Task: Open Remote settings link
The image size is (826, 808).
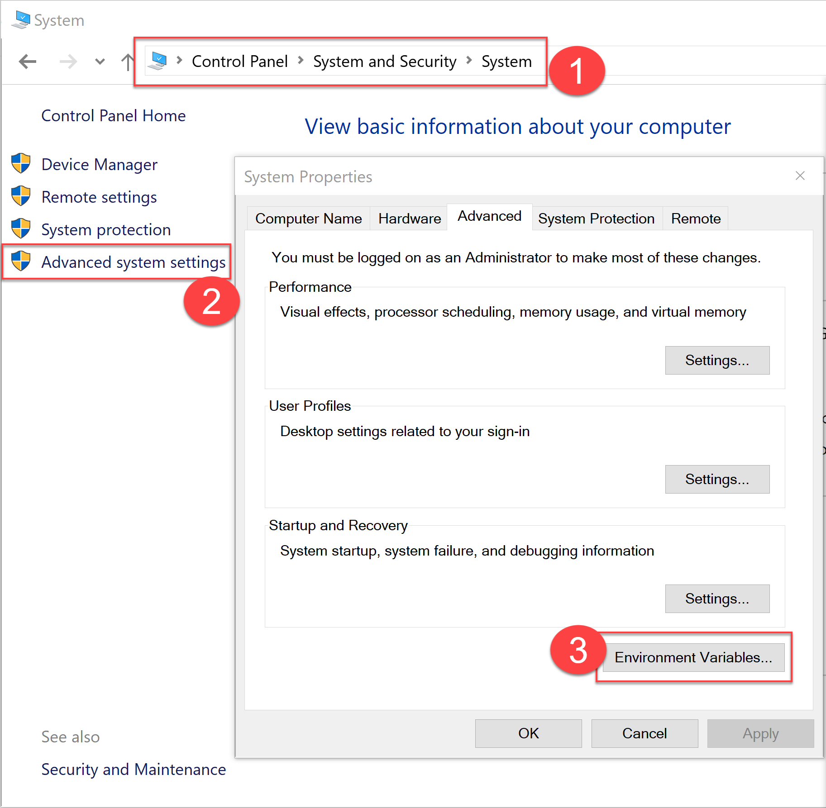Action: [99, 197]
